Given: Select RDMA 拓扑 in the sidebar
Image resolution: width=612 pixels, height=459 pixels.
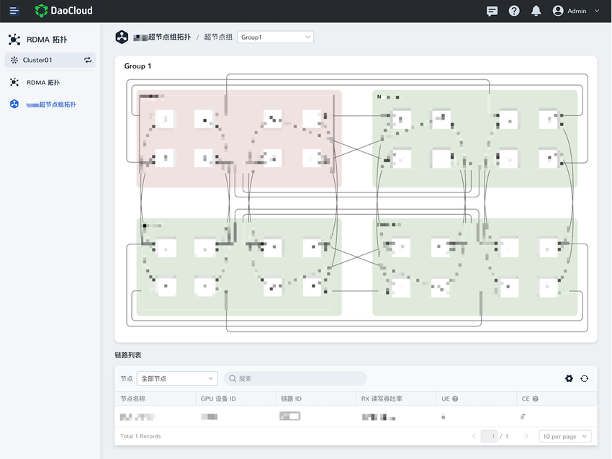Looking at the screenshot, I should pyautogui.click(x=43, y=83).
